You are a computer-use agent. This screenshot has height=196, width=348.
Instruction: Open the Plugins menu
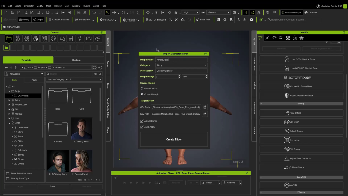pos(86,6)
